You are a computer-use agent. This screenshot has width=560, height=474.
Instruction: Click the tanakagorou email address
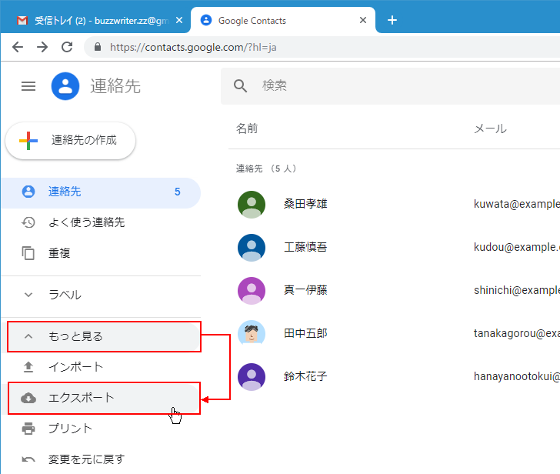click(517, 333)
